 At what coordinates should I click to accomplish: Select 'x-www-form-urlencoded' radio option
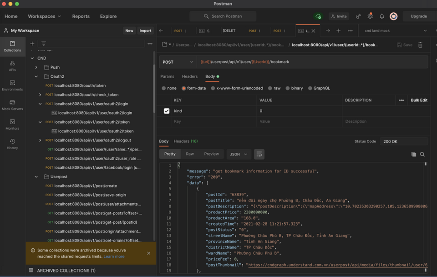point(213,88)
